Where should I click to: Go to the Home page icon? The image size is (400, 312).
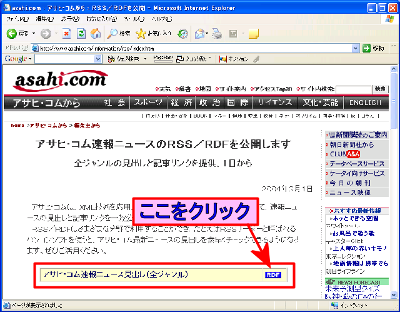pyautogui.click(x=96, y=33)
